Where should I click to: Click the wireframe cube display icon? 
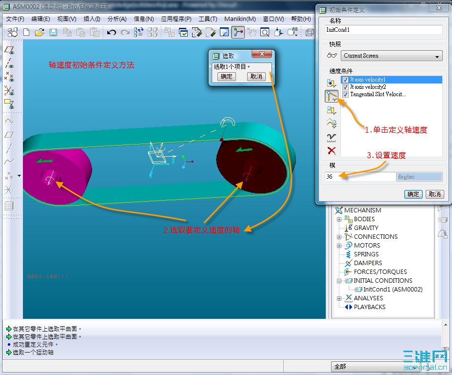[x=309, y=32]
